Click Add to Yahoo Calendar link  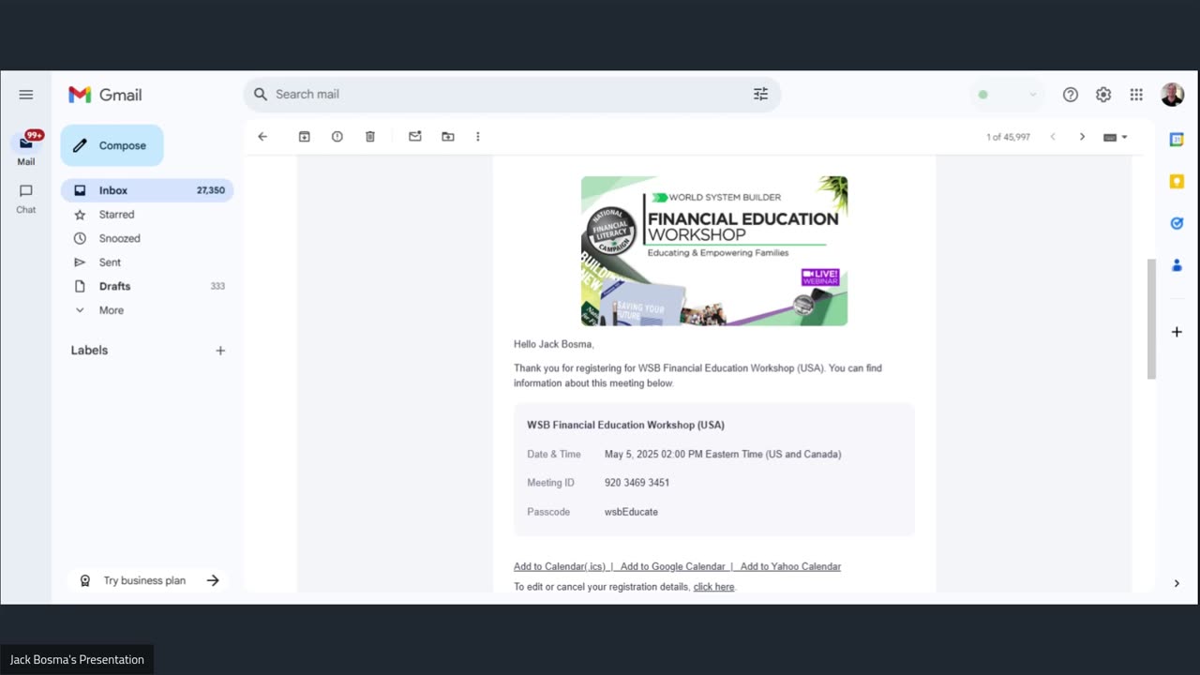pyautogui.click(x=790, y=566)
